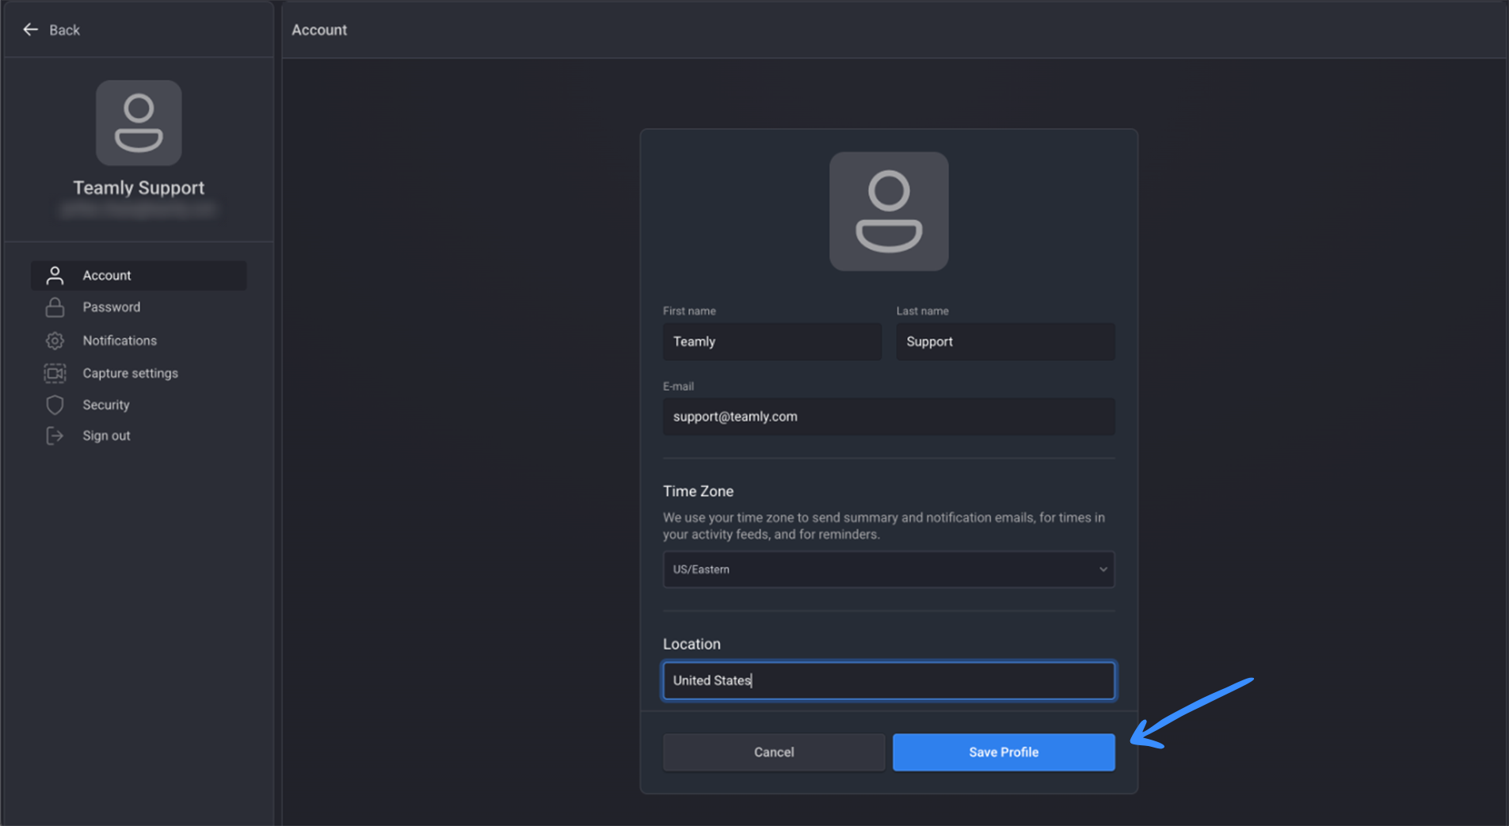
Task: Save the profile with Save Profile button
Action: [x=1004, y=752]
